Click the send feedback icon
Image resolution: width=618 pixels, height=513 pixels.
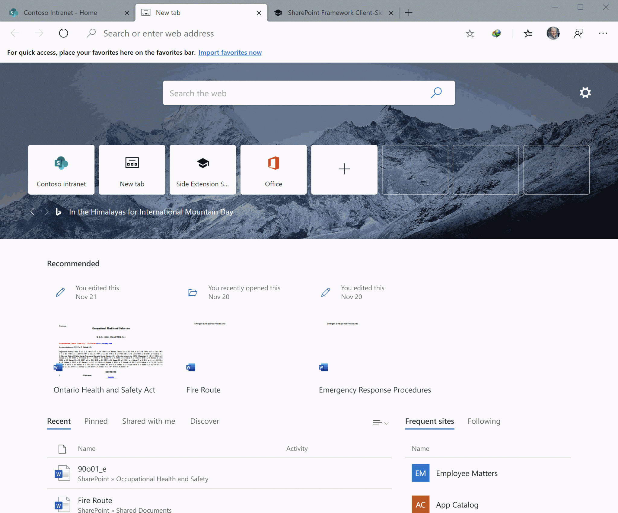click(x=579, y=33)
